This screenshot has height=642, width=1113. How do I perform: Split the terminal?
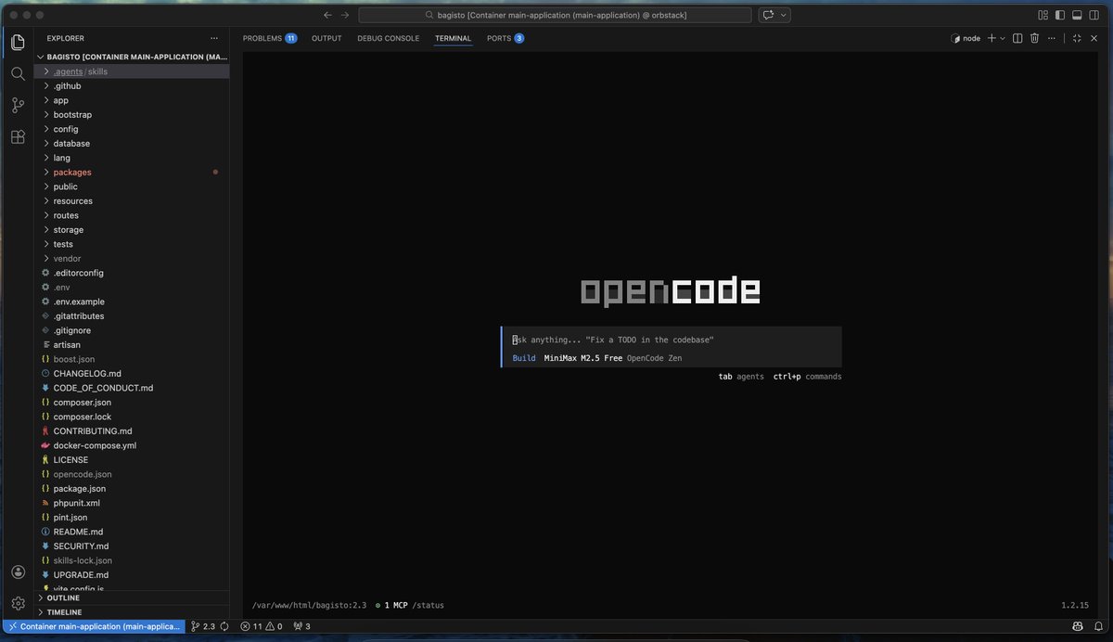[1017, 38]
